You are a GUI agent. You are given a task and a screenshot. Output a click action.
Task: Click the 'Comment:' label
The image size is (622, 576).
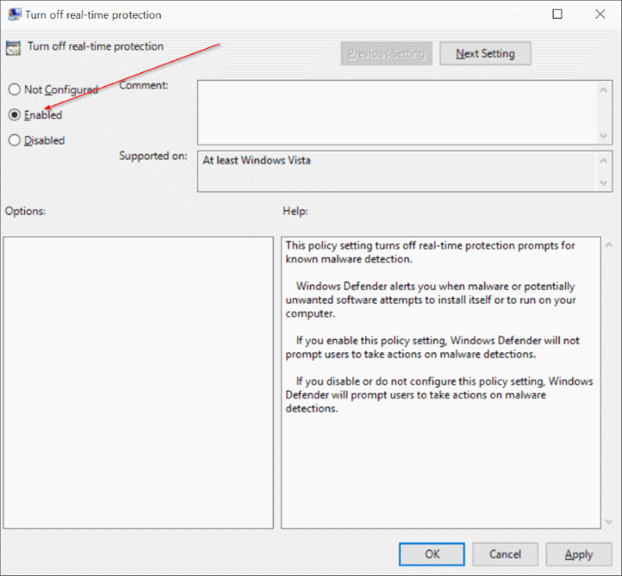pyautogui.click(x=144, y=85)
